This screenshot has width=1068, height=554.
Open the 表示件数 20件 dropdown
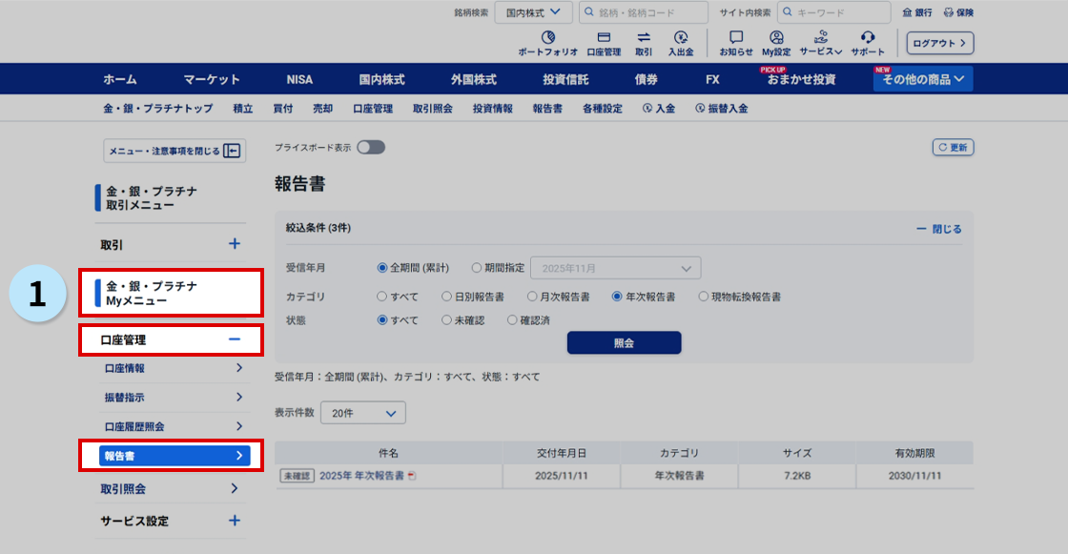(x=363, y=413)
